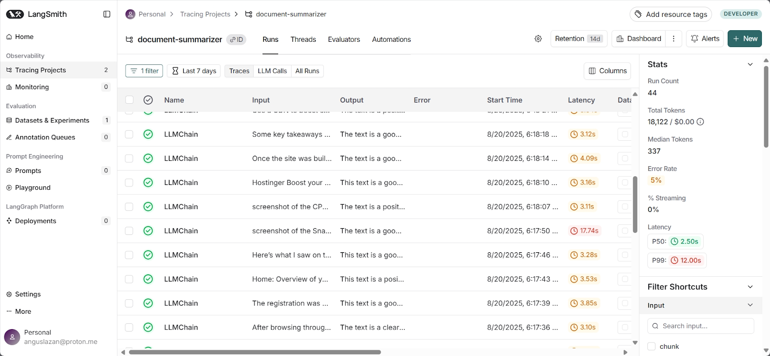Focus the Search input field
Screen dimensions: 770x356
[x=701, y=326]
